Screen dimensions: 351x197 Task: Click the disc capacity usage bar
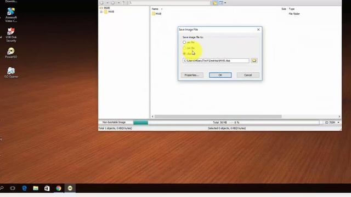click(226, 123)
